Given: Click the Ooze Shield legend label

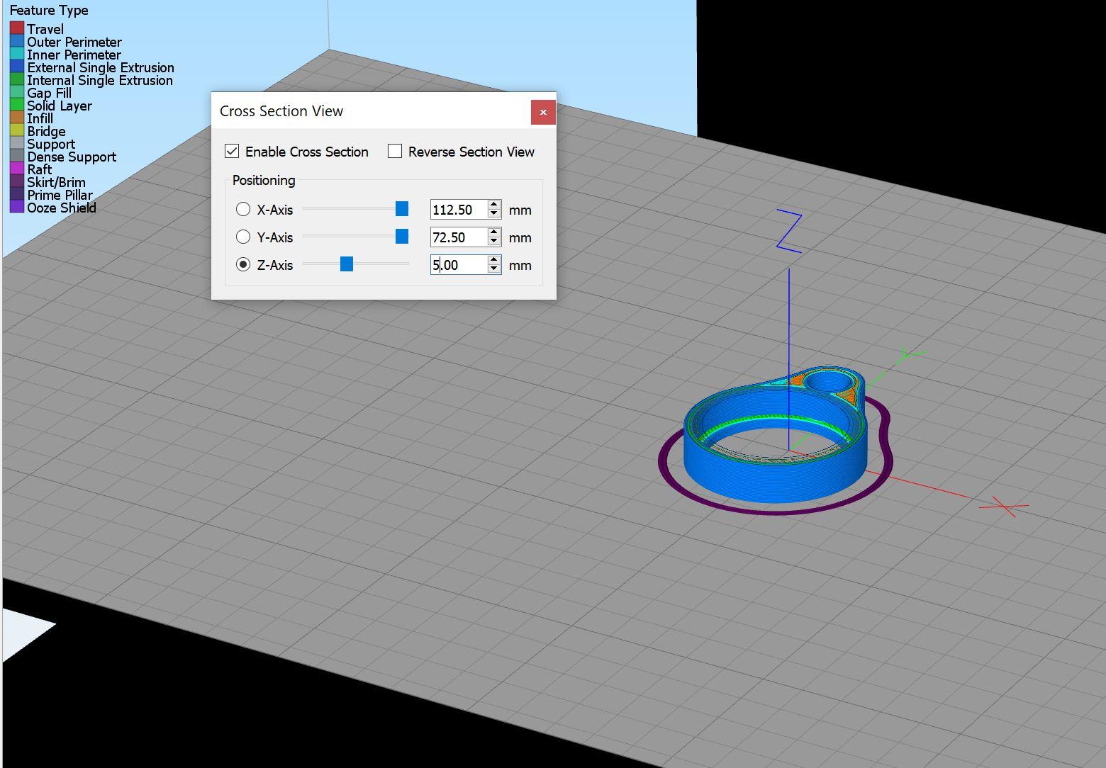Looking at the screenshot, I should (62, 208).
